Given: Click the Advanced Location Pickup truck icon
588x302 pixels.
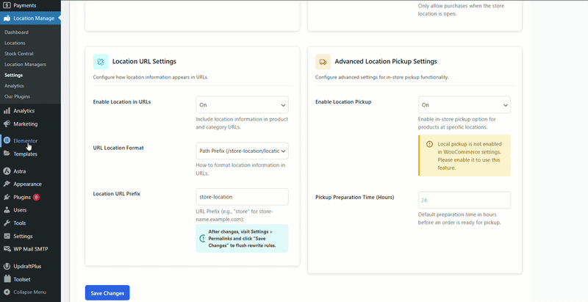Looking at the screenshot, I should [x=323, y=62].
